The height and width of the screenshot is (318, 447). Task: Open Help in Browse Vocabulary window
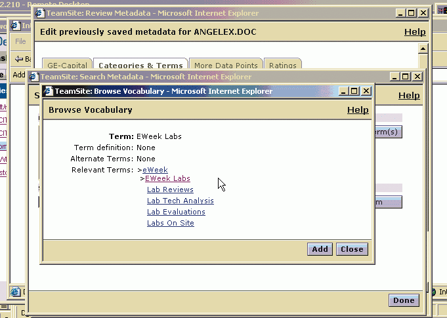click(358, 110)
